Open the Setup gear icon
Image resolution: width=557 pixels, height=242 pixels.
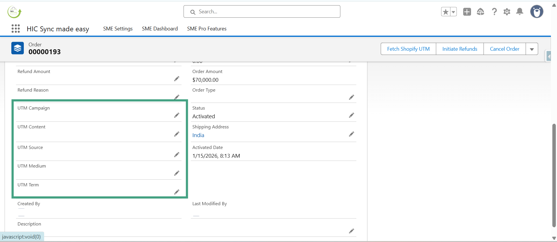pos(507,12)
